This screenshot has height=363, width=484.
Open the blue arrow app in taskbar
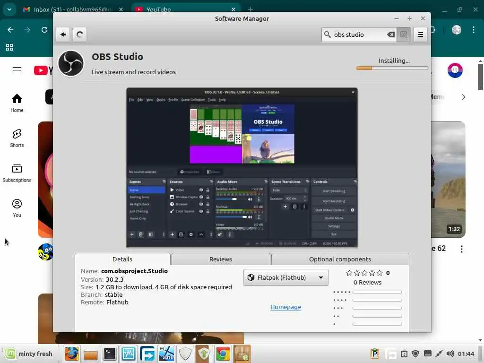coord(147,354)
